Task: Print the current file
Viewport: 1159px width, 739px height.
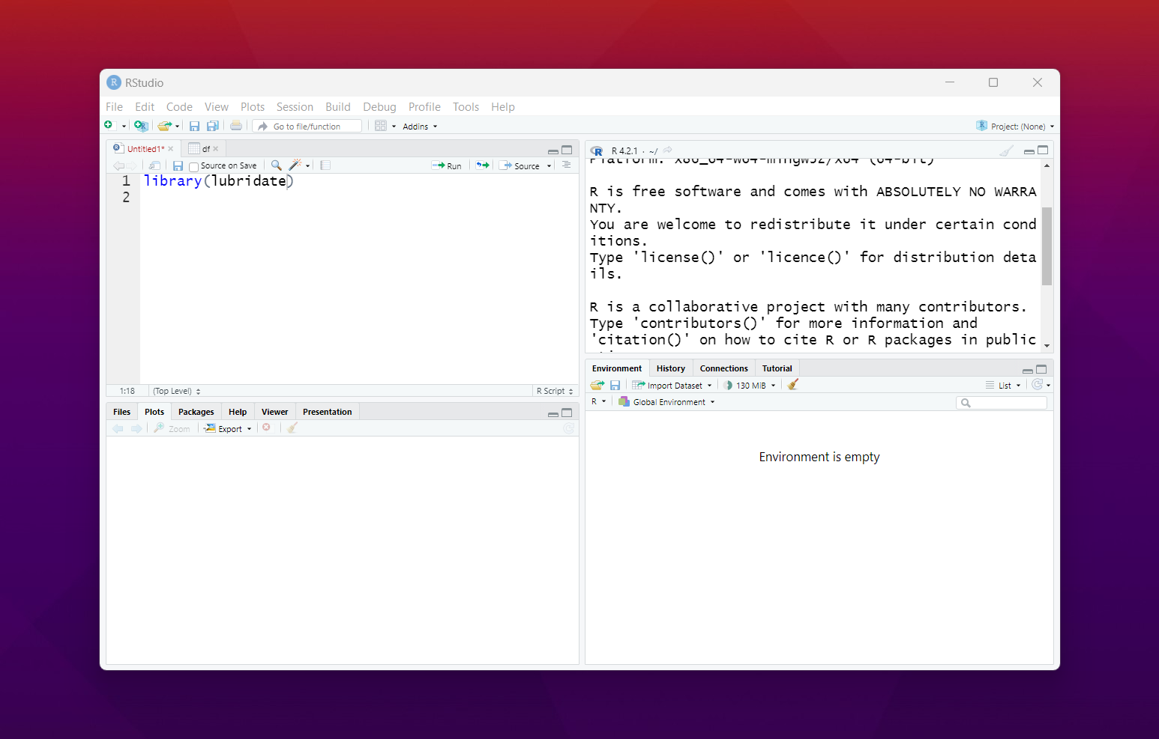Action: click(236, 126)
